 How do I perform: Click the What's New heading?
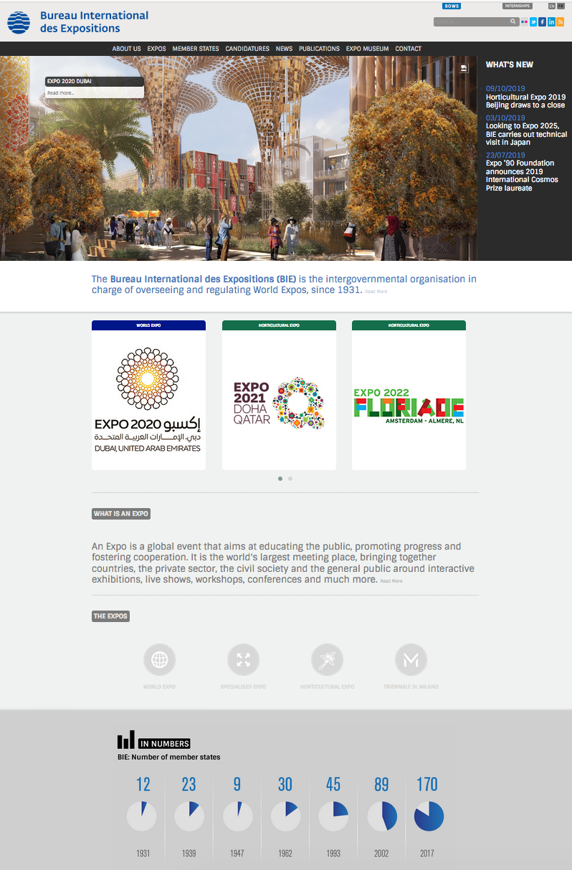click(510, 64)
